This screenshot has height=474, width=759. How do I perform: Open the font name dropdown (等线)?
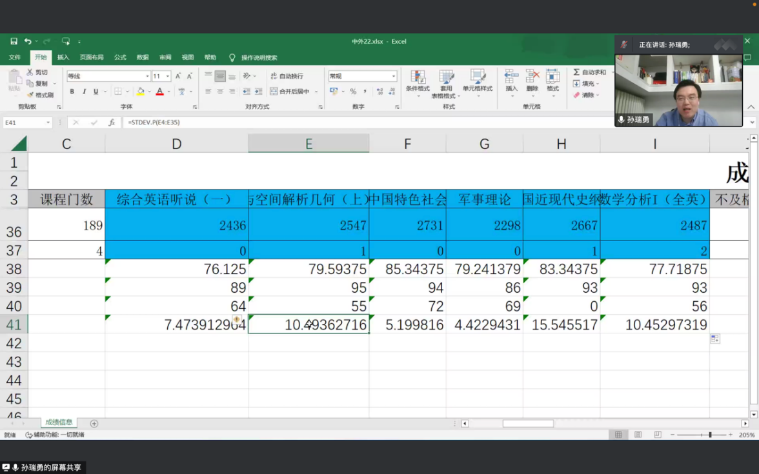click(147, 76)
